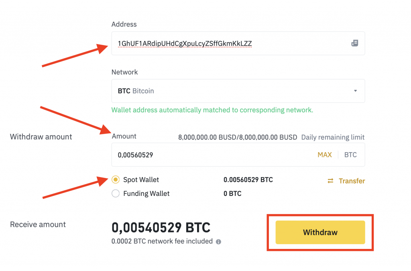Click the green wallet address matched message
This screenshot has height=271, width=411.
pyautogui.click(x=212, y=110)
